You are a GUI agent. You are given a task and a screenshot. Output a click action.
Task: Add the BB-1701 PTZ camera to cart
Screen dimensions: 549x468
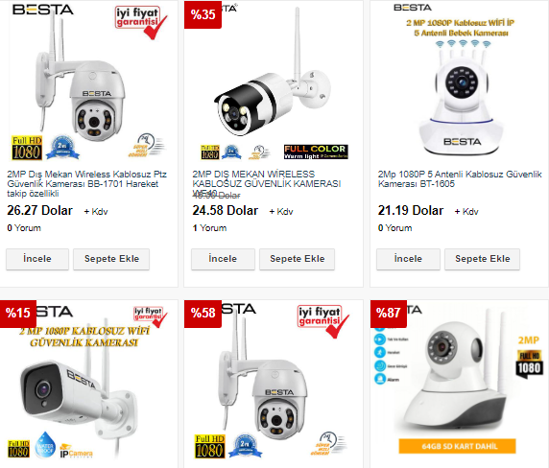click(x=111, y=259)
